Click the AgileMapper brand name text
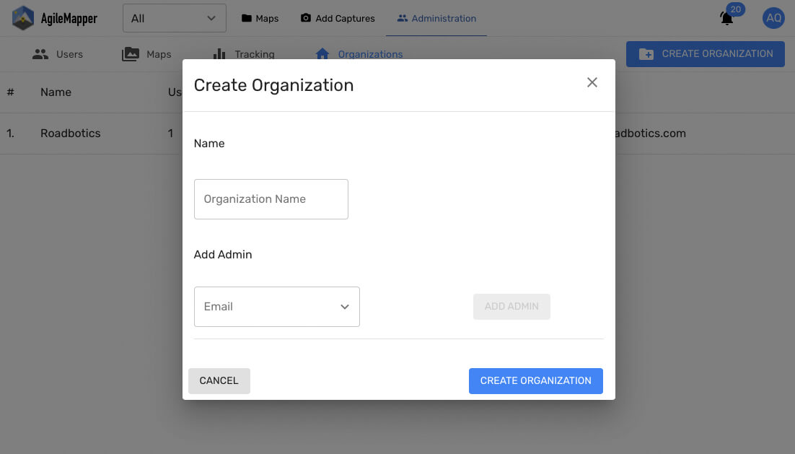Image resolution: width=795 pixels, height=454 pixels. click(69, 19)
